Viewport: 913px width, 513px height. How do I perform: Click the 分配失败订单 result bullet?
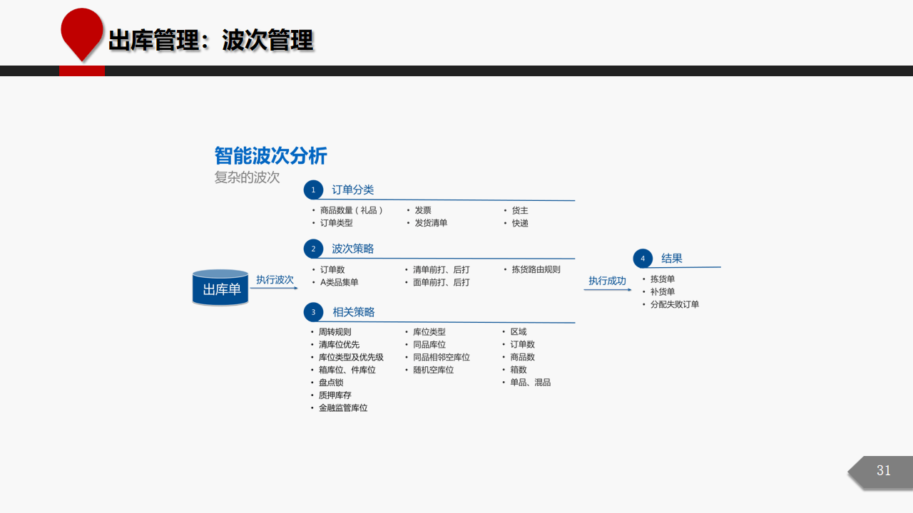675,305
